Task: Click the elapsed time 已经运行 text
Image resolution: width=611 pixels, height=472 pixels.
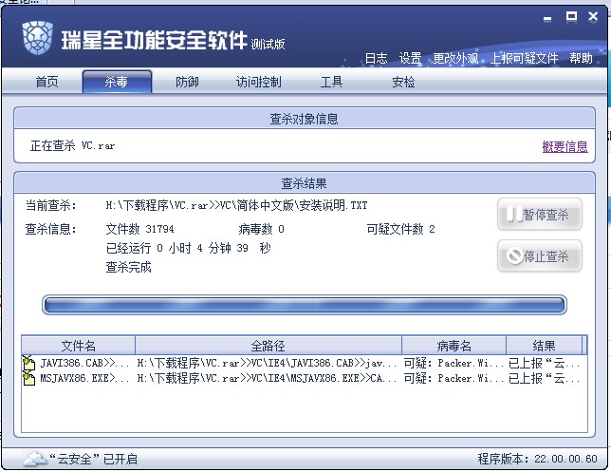Action: (x=188, y=248)
